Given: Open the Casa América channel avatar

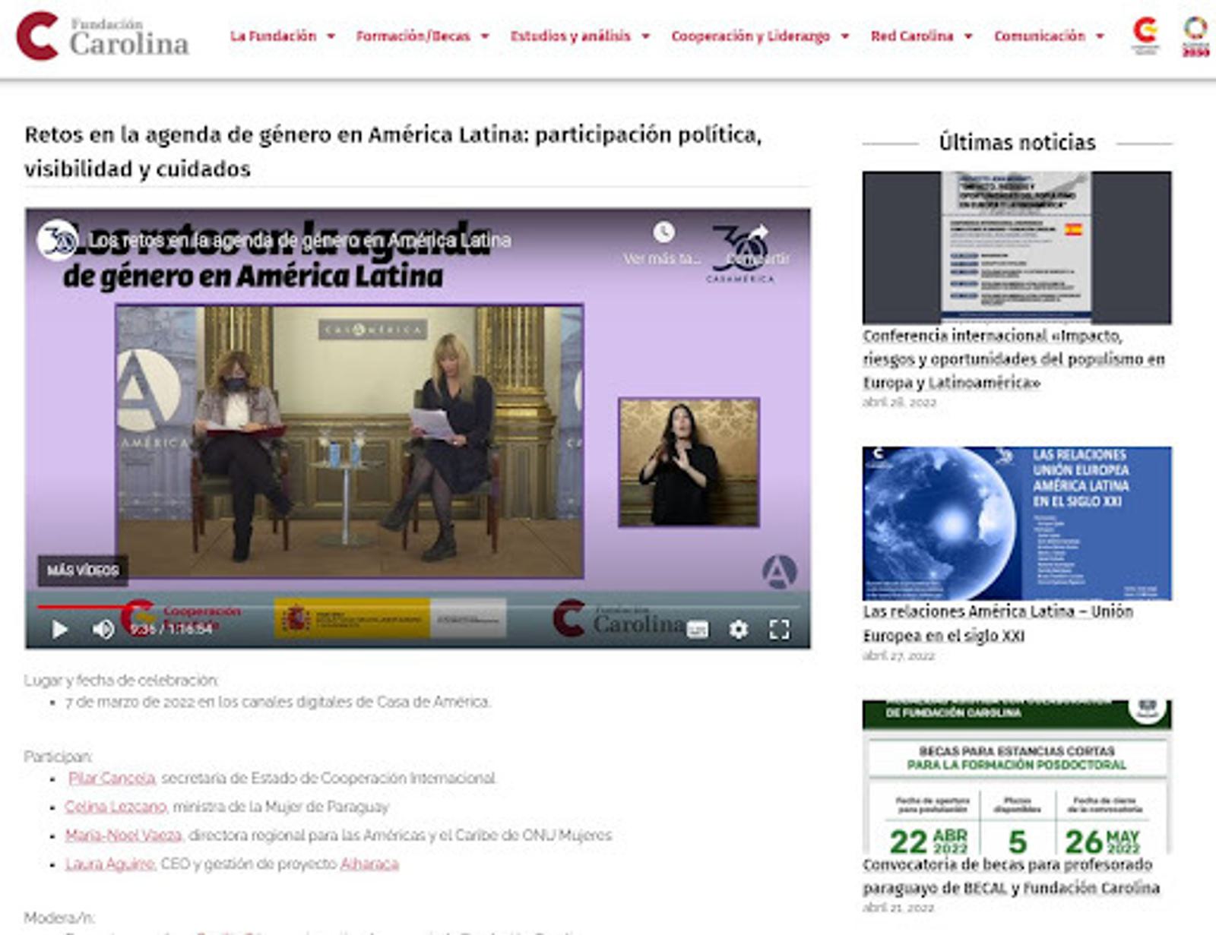Looking at the screenshot, I should point(58,240).
